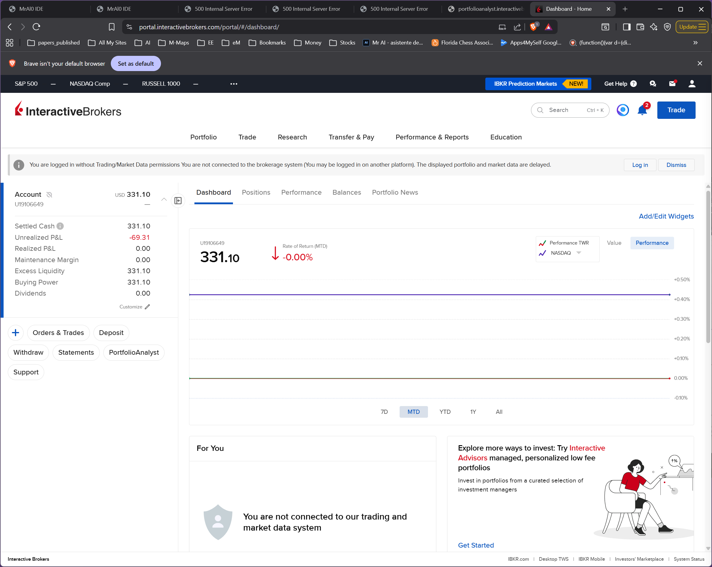This screenshot has width=712, height=567.
Task: Open the Brave VPN shield icon
Action: click(x=667, y=27)
